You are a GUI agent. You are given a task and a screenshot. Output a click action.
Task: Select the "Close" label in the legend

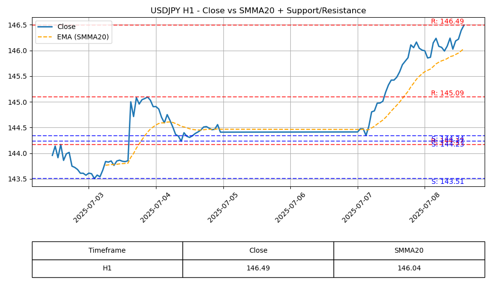66,27
